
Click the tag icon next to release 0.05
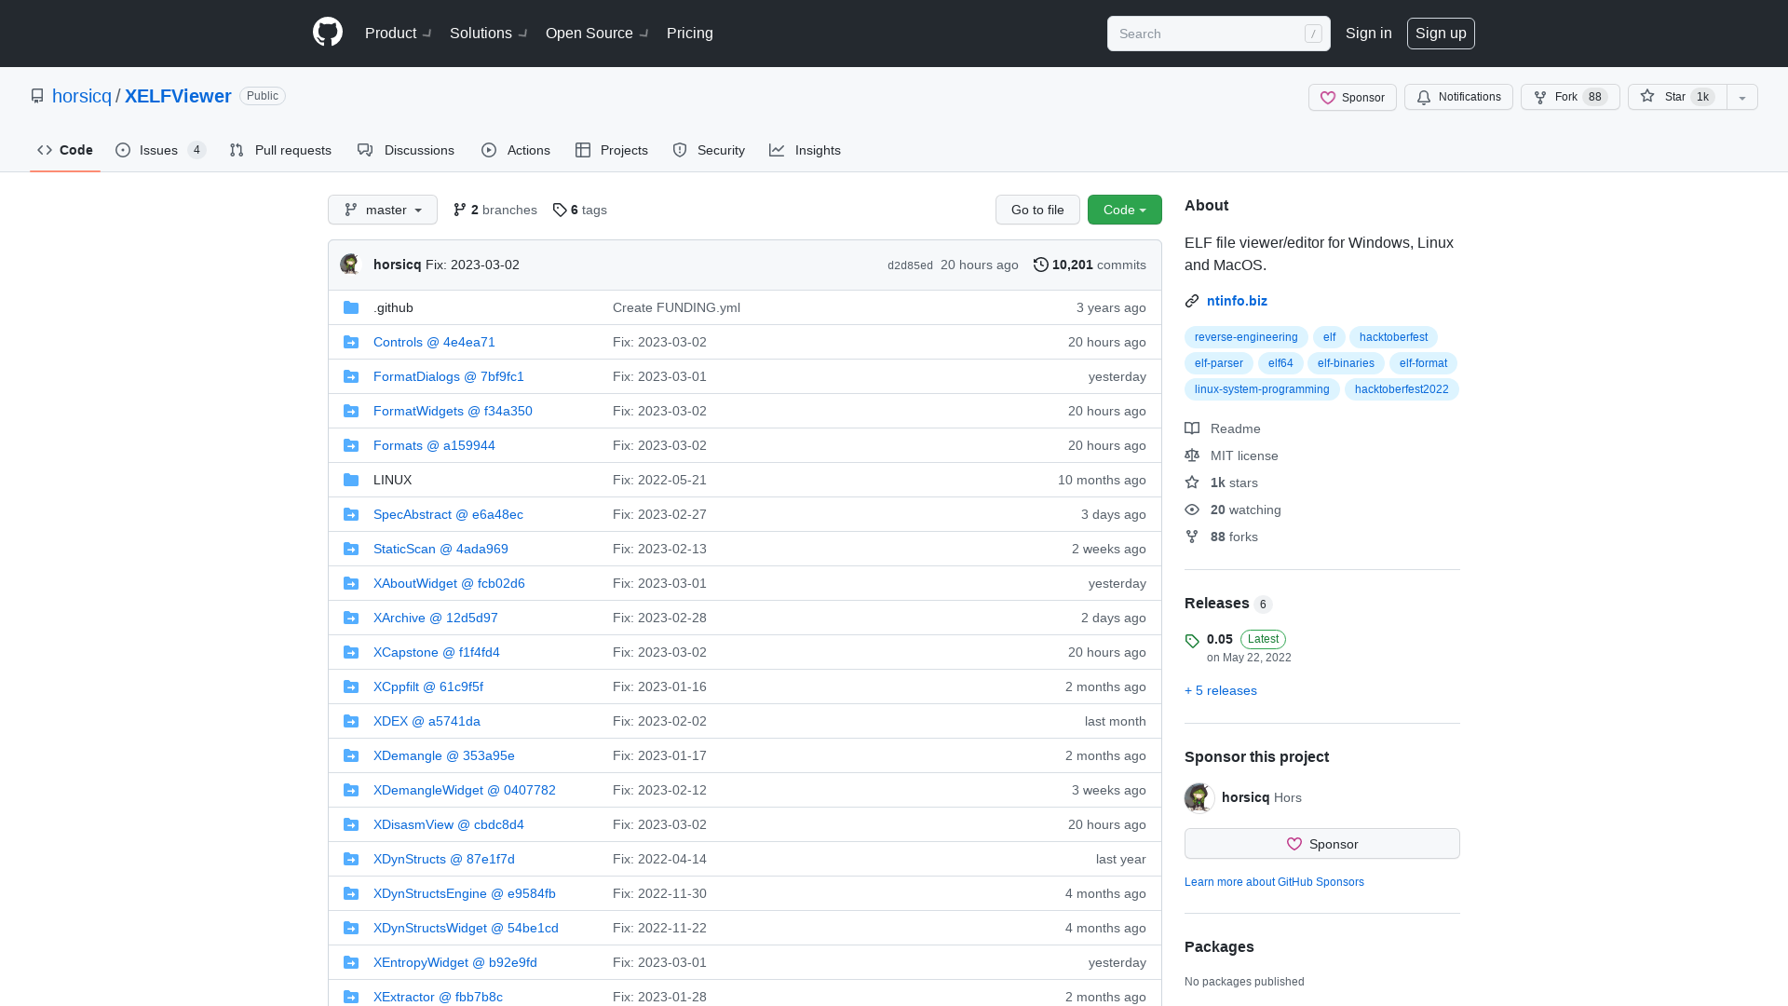[x=1192, y=641]
